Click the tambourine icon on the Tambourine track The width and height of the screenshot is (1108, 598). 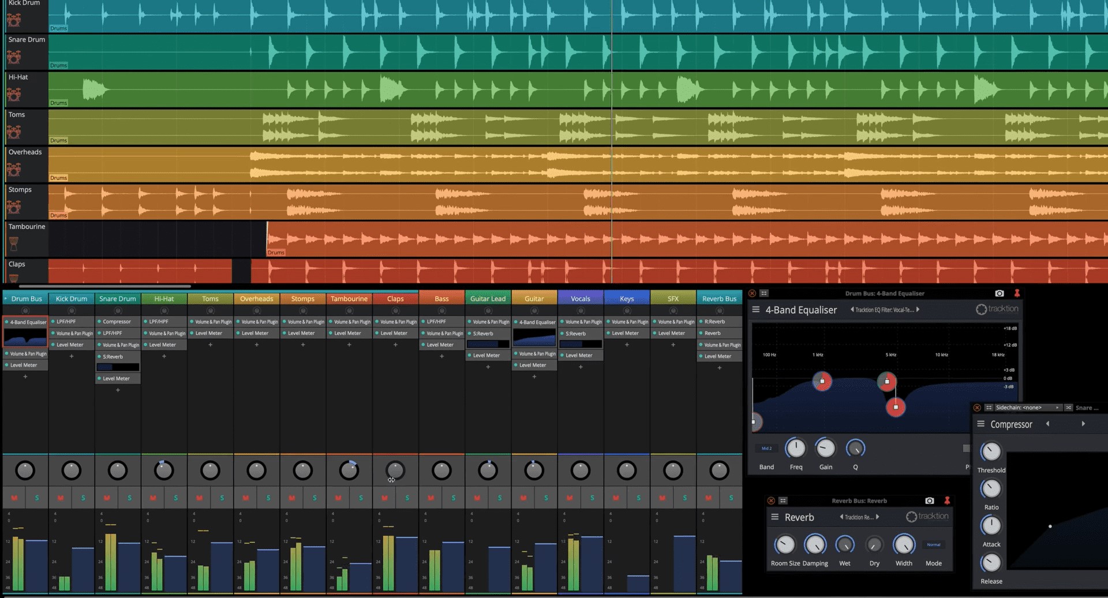click(13, 244)
